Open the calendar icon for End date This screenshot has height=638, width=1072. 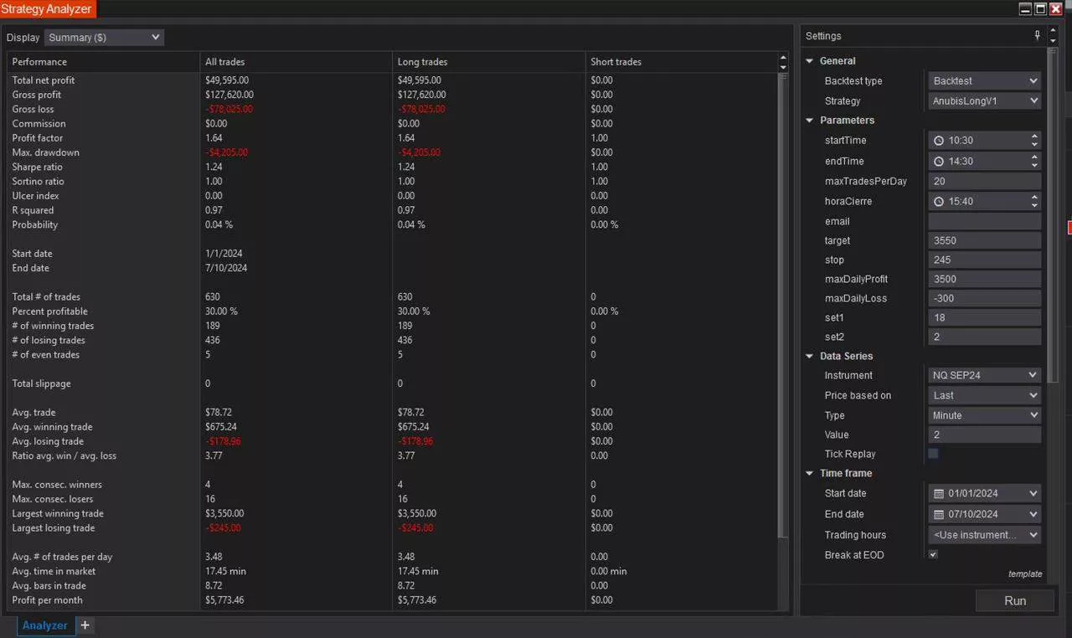tap(939, 515)
